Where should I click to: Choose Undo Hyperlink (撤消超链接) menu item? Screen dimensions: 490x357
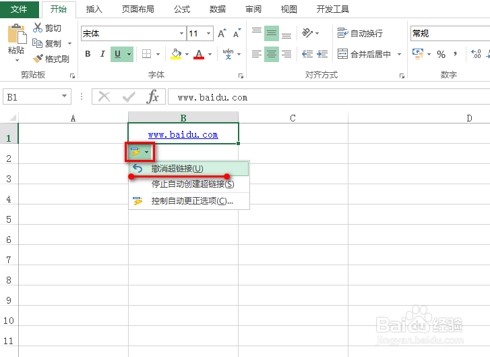[189, 169]
